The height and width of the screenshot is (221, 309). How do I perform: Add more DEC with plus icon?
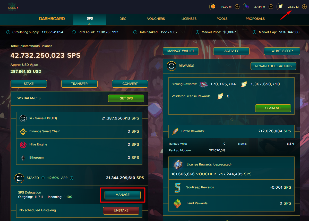[237, 7]
